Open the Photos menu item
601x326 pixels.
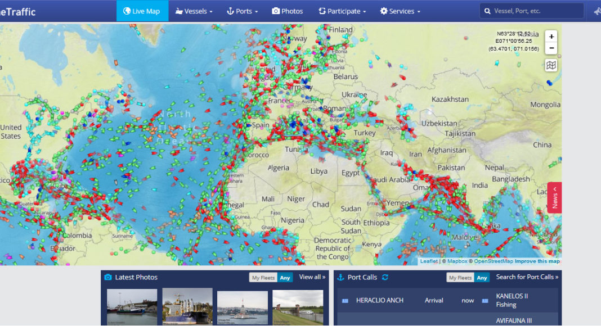coord(288,11)
